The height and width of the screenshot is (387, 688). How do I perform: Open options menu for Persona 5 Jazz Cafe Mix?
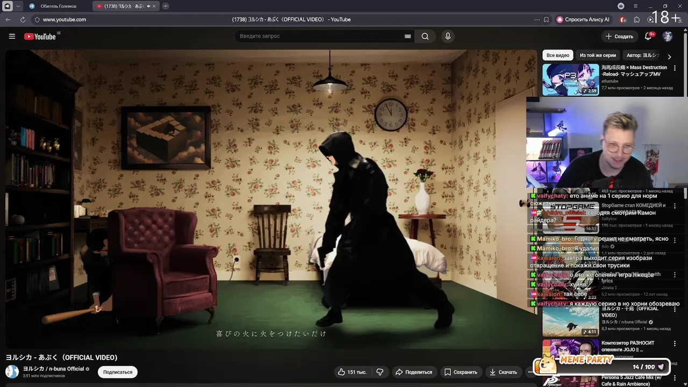coord(675,378)
